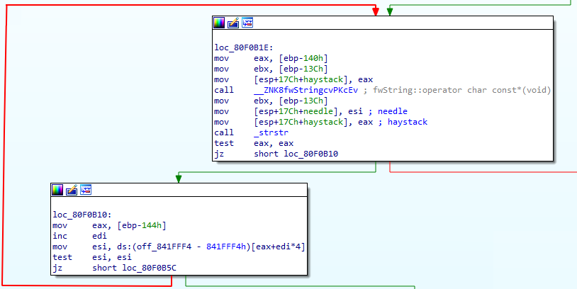Viewport: 577px width, 289px height.
Task: Click the pencil edit icon on loc_80F0B10 block
Action: click(x=72, y=190)
